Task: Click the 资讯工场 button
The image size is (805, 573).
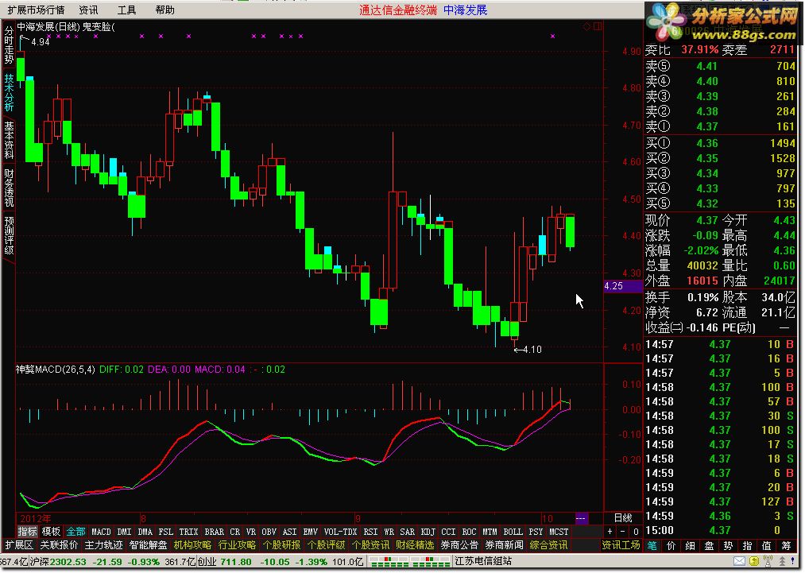Action: click(621, 545)
